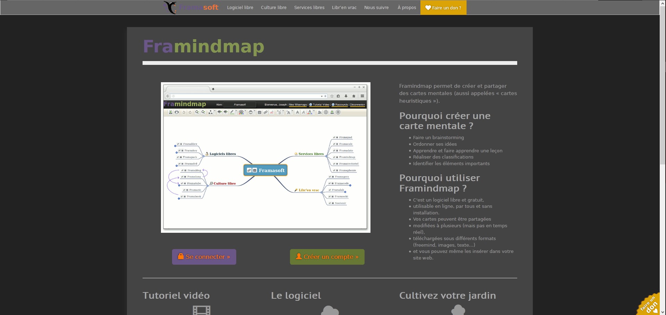Click the cloud icon under Le logiciel
Viewport: 666px width, 315px height.
tap(330, 310)
